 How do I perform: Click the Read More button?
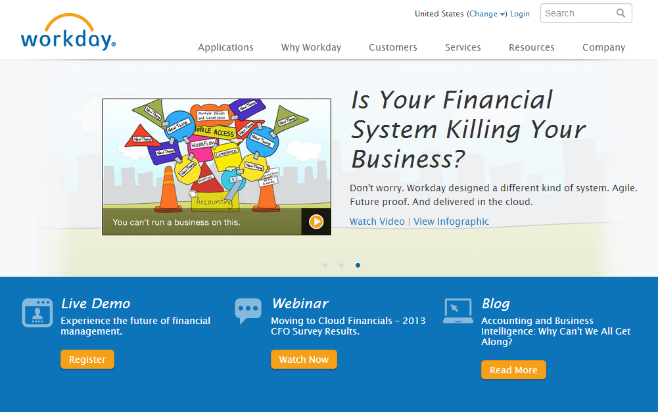click(513, 370)
